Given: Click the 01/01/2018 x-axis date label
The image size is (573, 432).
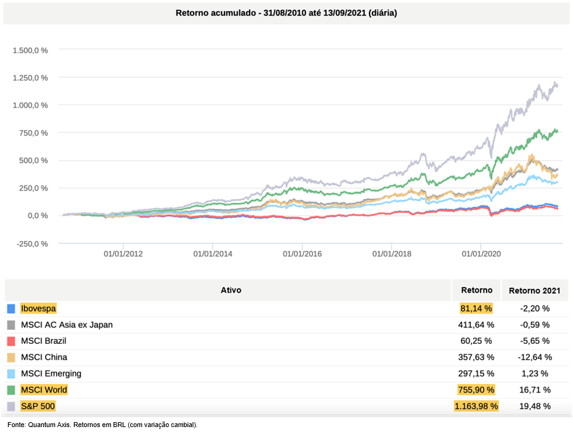Looking at the screenshot, I should coord(392,254).
